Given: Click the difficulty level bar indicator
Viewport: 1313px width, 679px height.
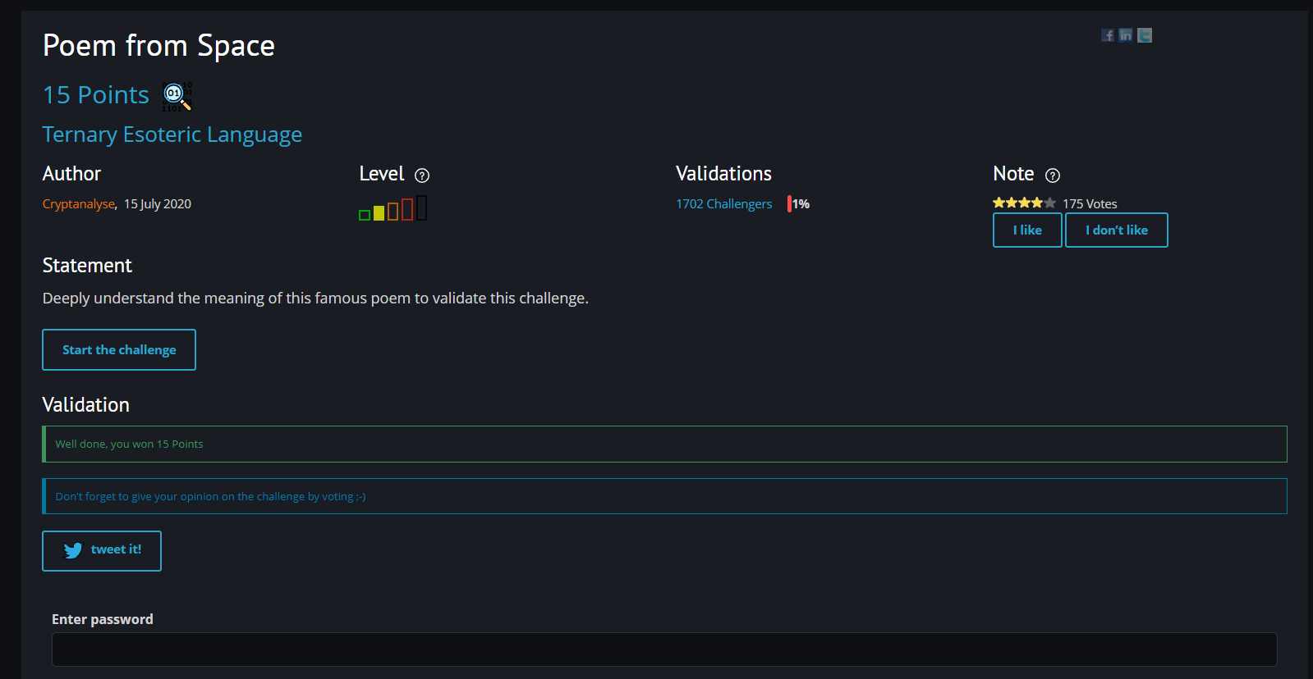Looking at the screenshot, I should coord(393,208).
